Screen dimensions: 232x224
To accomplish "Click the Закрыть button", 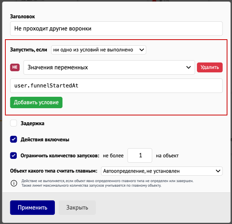I will pos(77,208).
